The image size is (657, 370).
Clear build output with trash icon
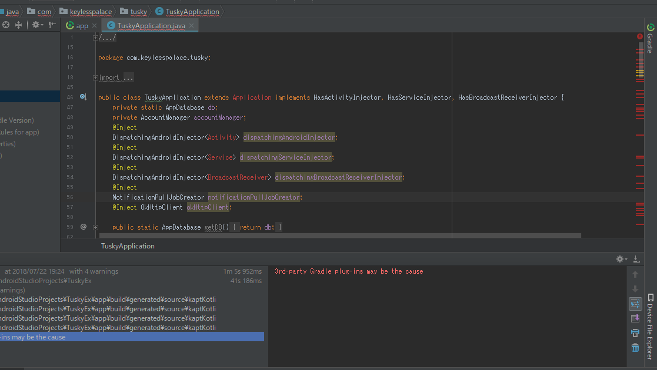[635, 348]
